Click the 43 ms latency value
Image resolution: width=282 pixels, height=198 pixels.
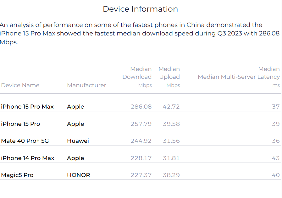click(276, 158)
